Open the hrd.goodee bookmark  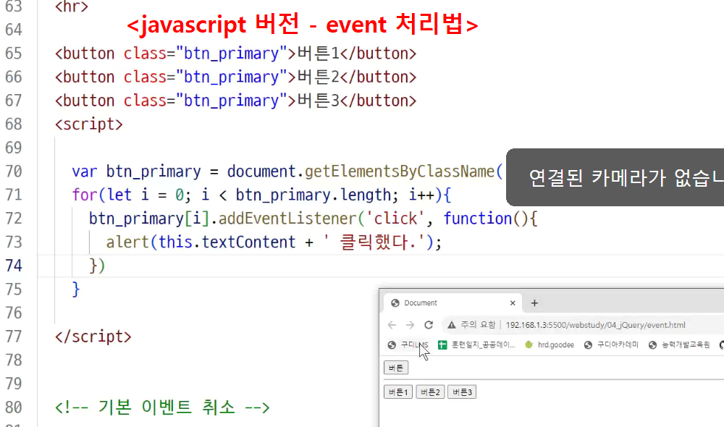click(x=550, y=344)
